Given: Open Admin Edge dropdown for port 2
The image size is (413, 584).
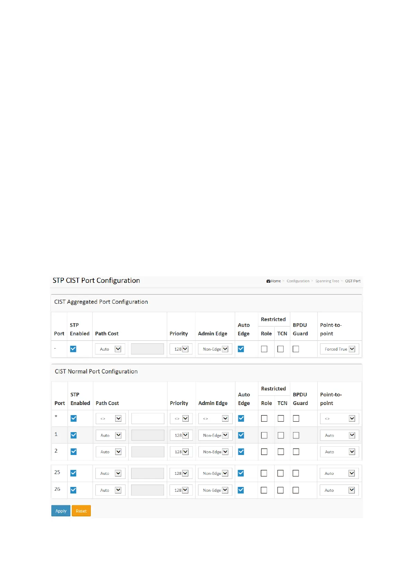Looking at the screenshot, I should 215,452.
